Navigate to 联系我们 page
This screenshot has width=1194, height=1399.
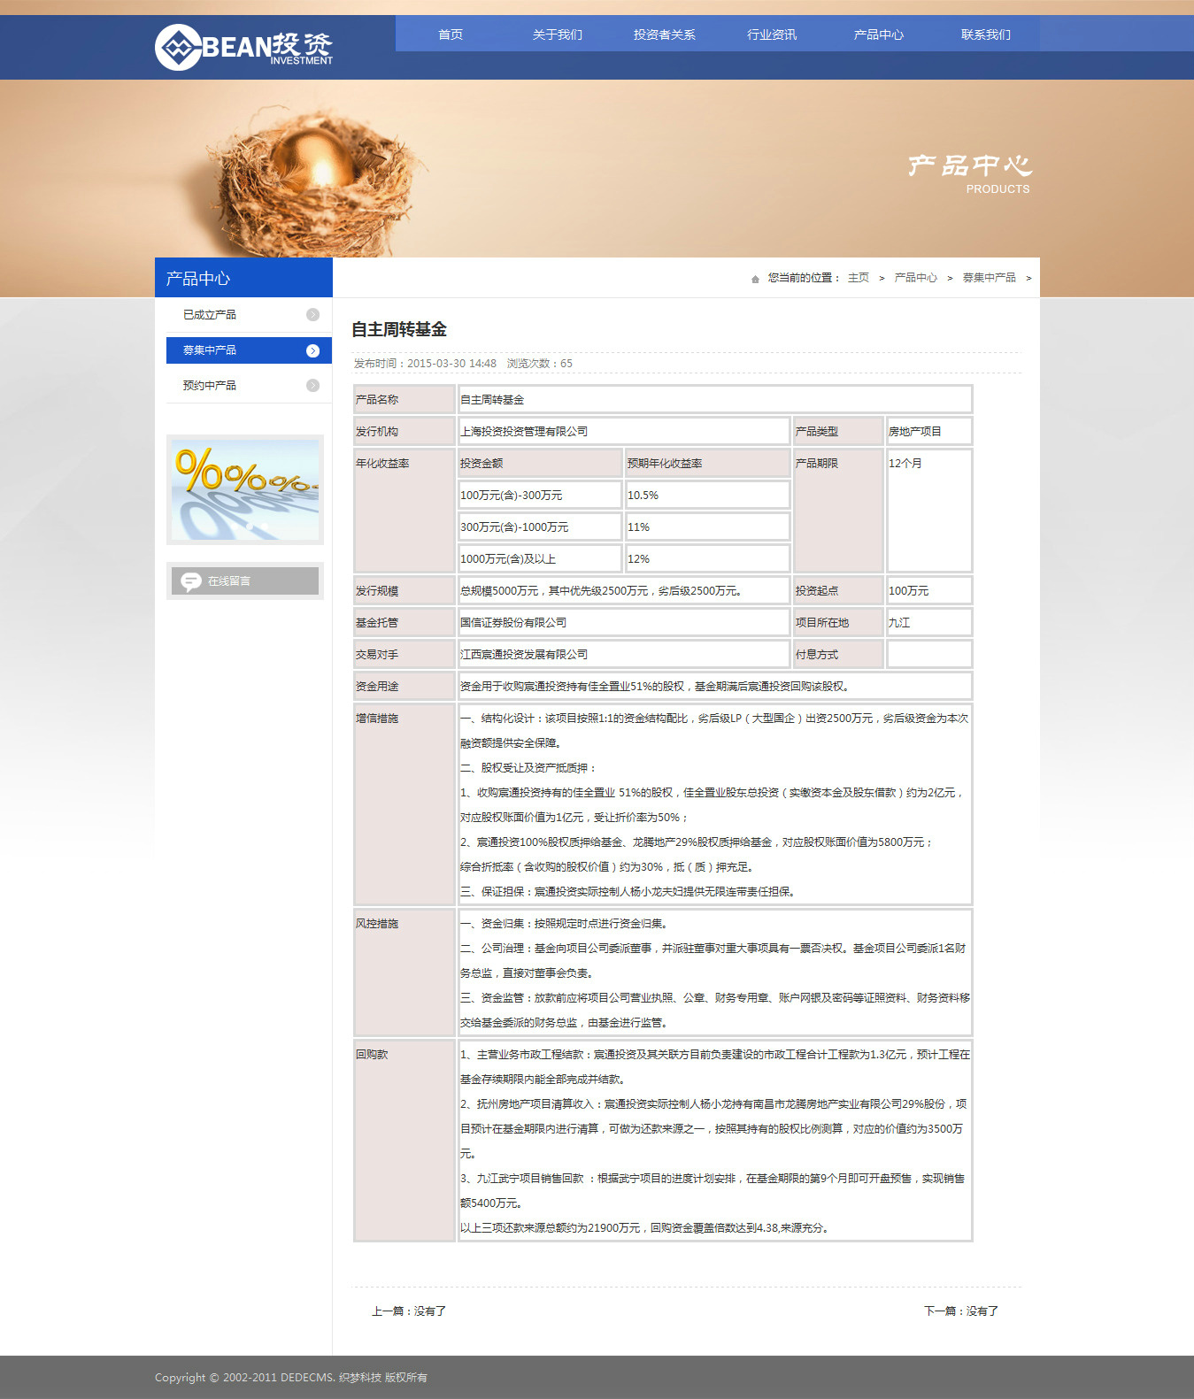986,35
